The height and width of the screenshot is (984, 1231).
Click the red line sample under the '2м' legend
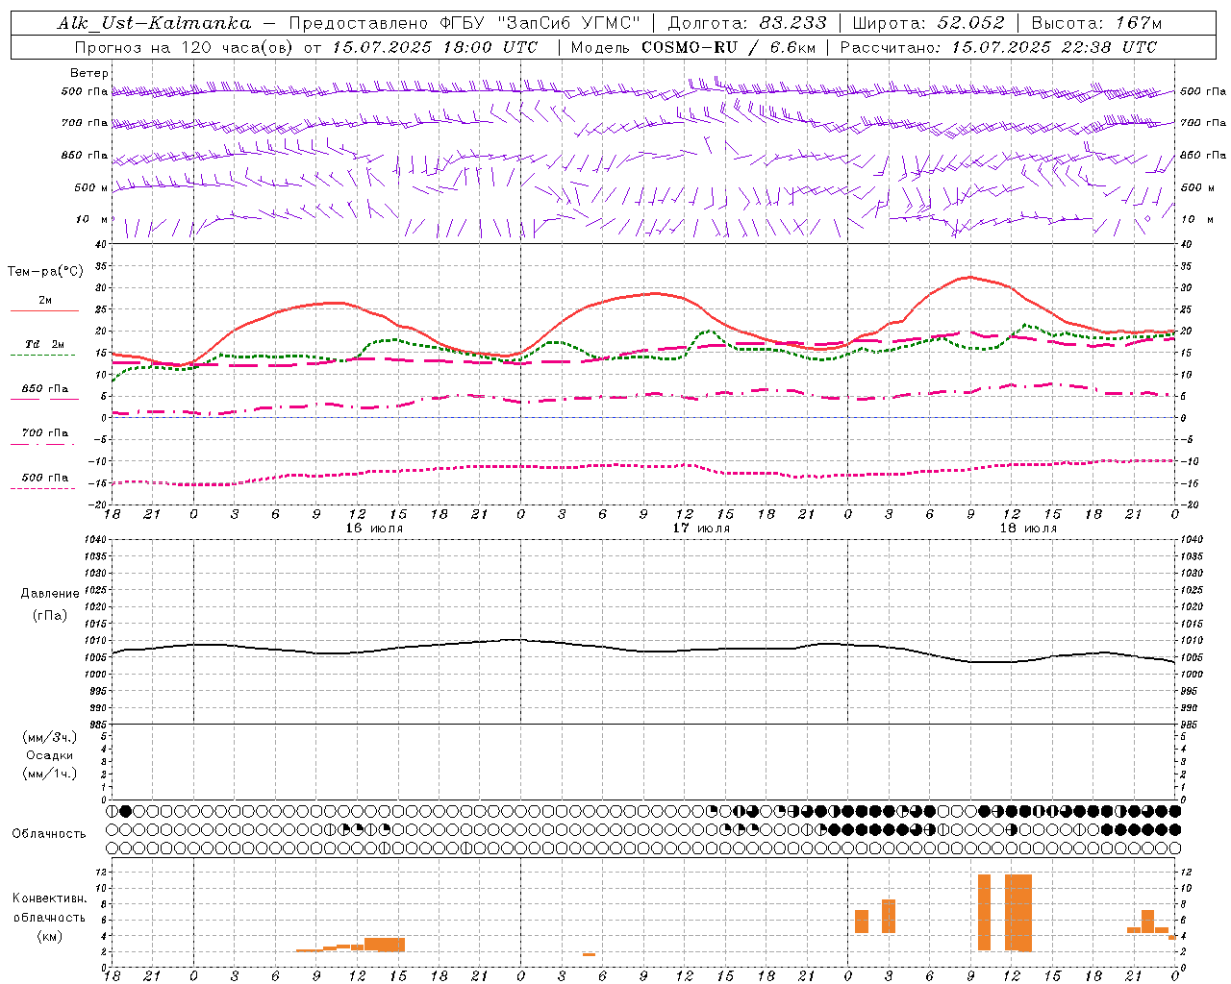point(44,310)
